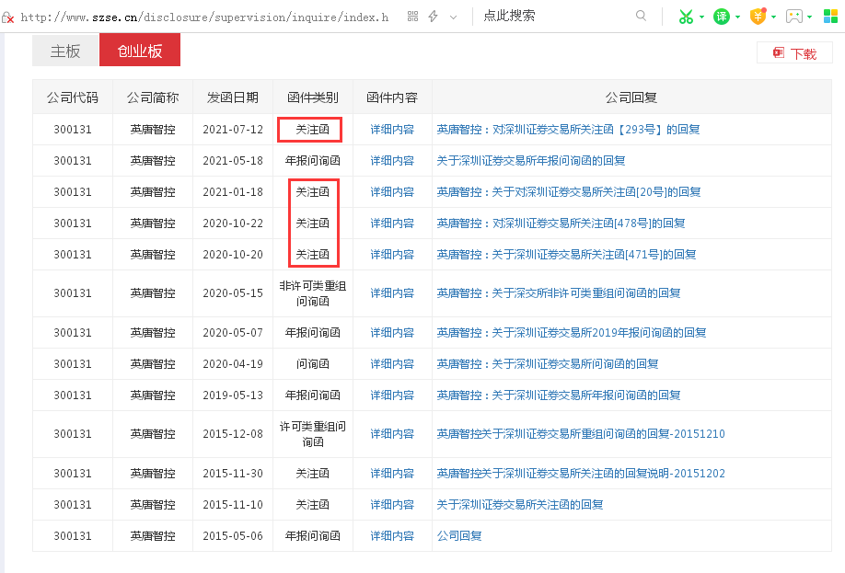Click the magnifier search icon

tap(641, 16)
